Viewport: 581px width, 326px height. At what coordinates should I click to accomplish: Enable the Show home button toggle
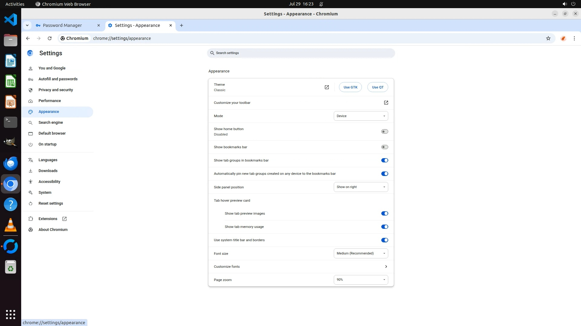(384, 132)
